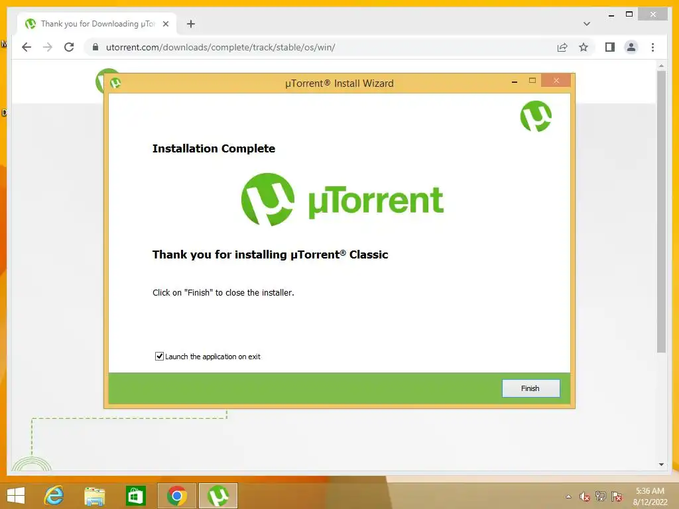Click the network tray icon

click(601, 496)
